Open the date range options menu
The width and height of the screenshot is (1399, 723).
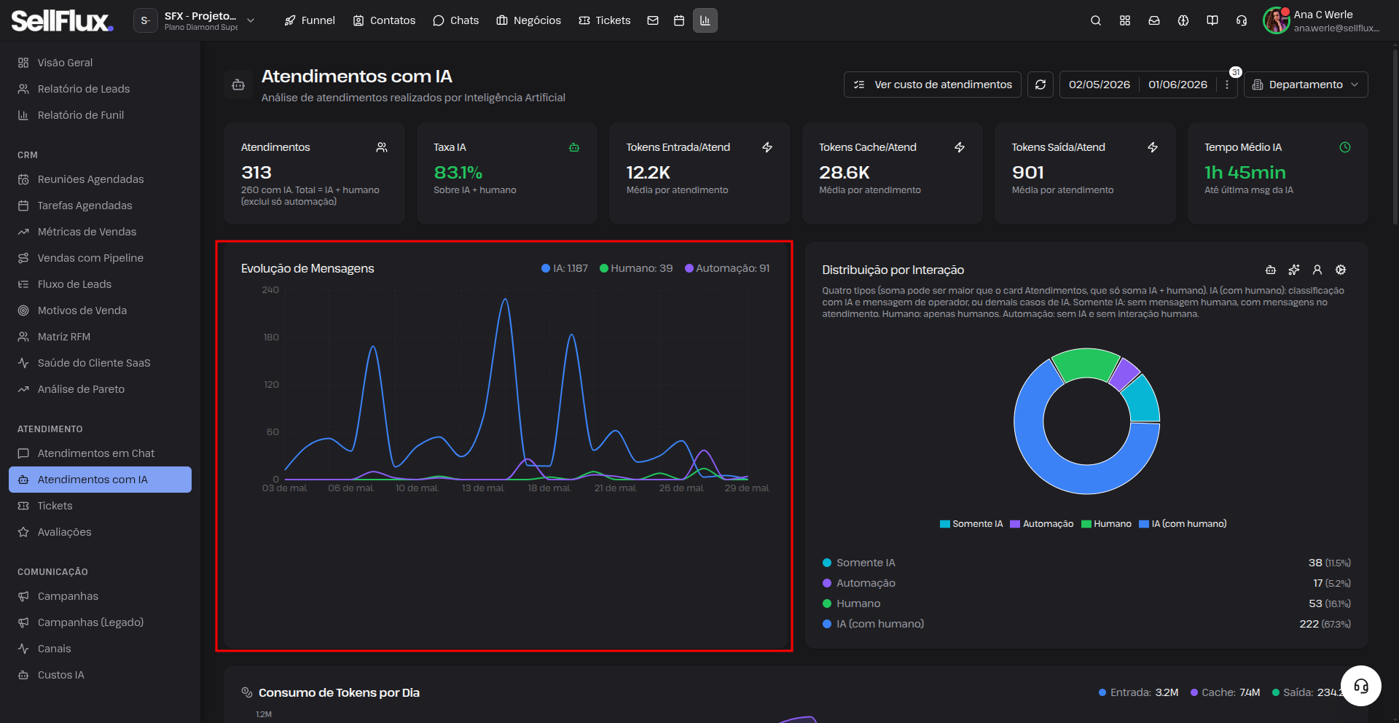(1227, 85)
